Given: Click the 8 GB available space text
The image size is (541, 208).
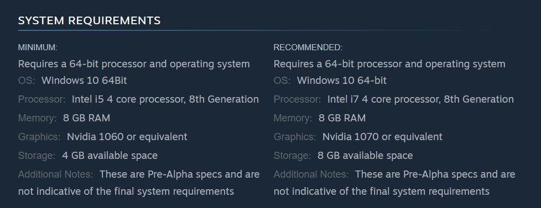Looking at the screenshot, I should (x=365, y=156).
